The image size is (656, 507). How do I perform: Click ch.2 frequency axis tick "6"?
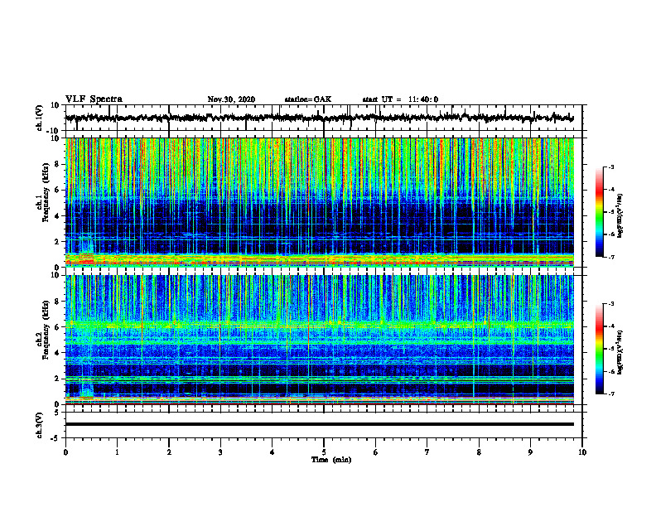point(57,327)
